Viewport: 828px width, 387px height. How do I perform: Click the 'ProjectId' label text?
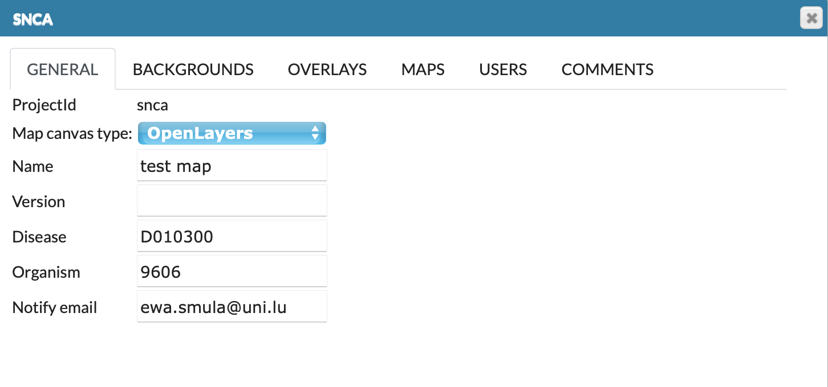coord(44,105)
